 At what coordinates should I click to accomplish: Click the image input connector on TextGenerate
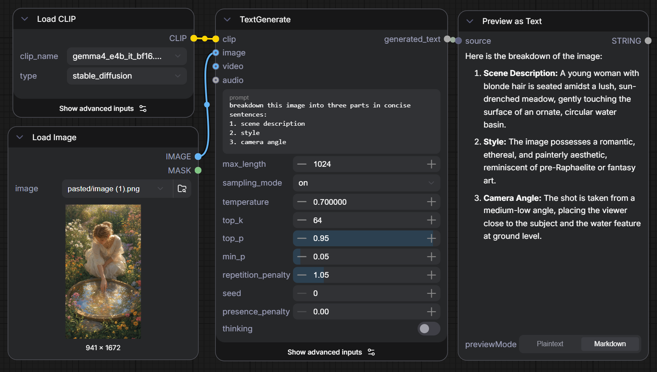pyautogui.click(x=216, y=53)
